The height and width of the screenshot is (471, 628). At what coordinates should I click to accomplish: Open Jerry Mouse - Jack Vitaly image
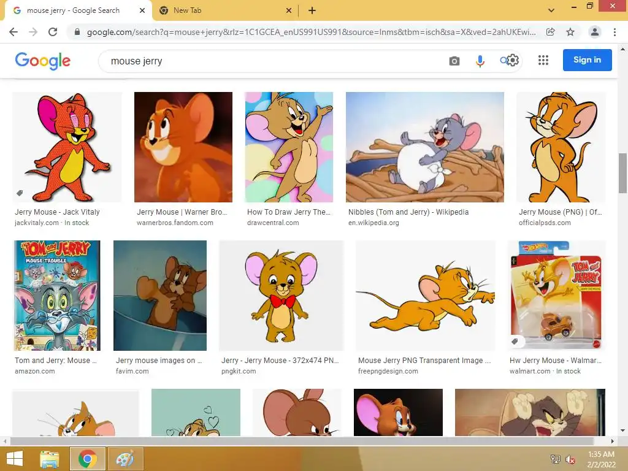[x=67, y=147]
